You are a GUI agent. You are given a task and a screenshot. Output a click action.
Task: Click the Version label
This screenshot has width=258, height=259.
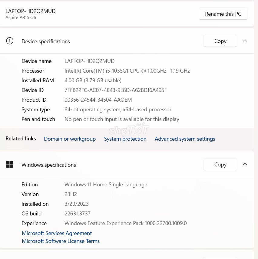(30, 194)
